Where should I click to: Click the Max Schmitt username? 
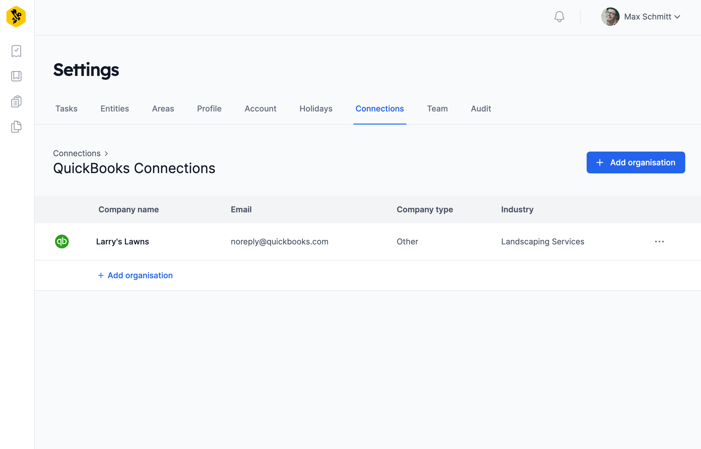[648, 17]
